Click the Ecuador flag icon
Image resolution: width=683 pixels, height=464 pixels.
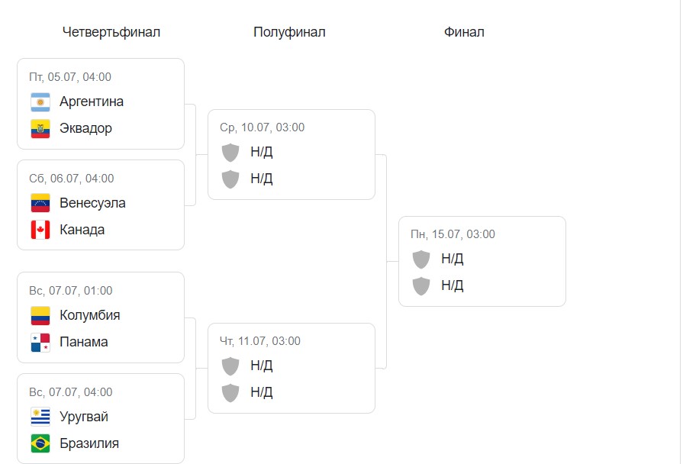tap(40, 129)
